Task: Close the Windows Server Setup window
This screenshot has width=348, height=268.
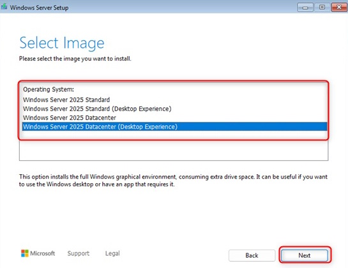Action: coord(339,7)
